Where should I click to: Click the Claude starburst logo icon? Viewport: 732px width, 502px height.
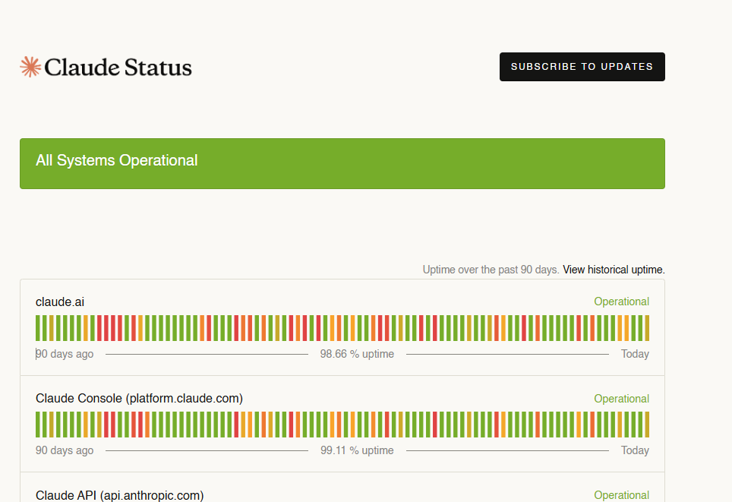coord(30,67)
